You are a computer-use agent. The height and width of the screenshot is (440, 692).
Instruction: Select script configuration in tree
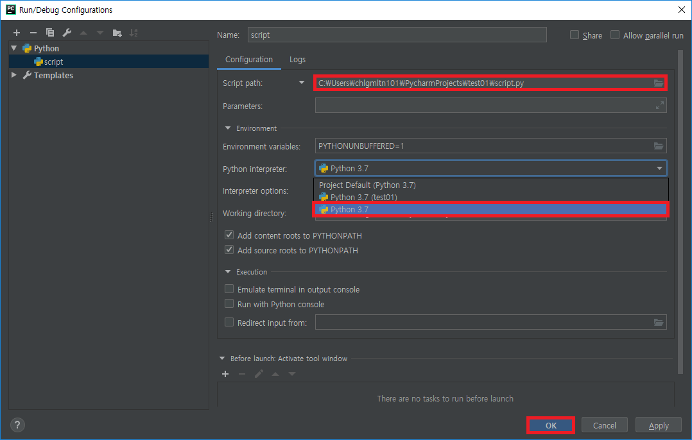point(108,62)
